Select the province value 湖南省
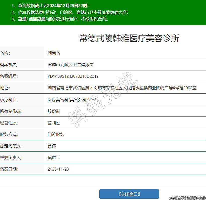The image size is (206, 200). tap(54, 53)
